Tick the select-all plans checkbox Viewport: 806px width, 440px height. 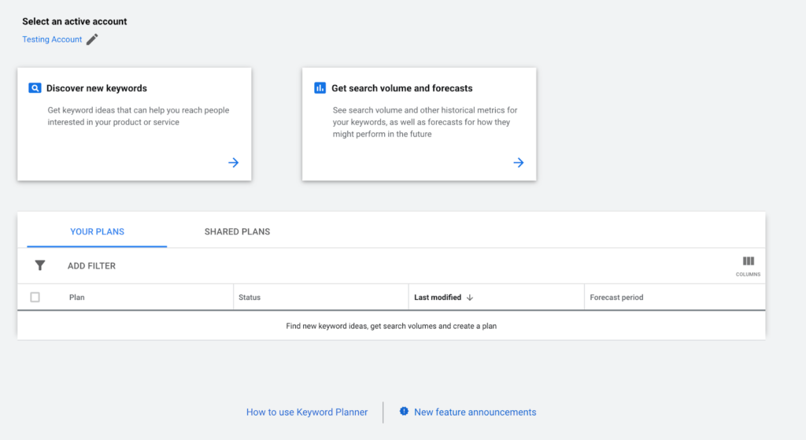[35, 297]
